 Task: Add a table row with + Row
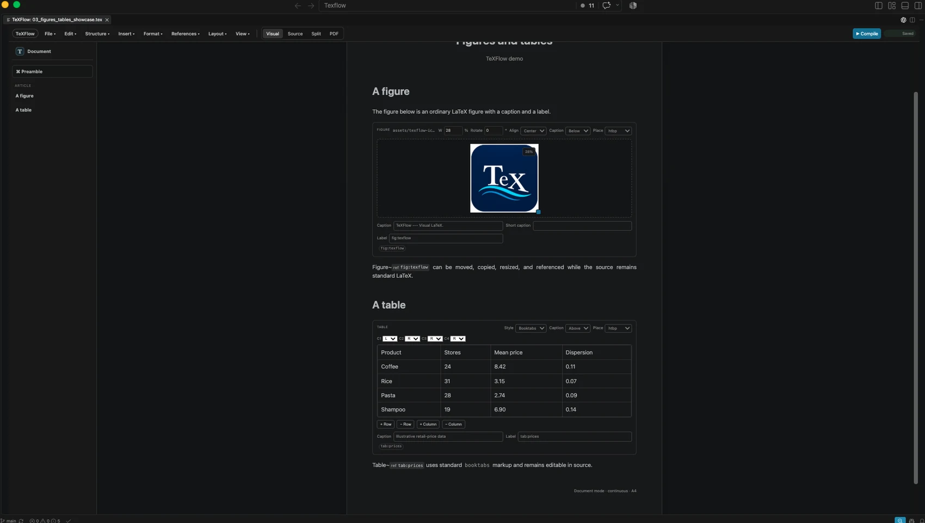[x=386, y=424]
